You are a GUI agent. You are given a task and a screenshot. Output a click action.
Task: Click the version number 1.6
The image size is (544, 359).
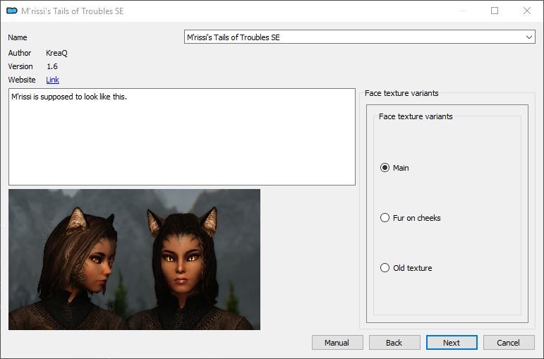tap(52, 66)
